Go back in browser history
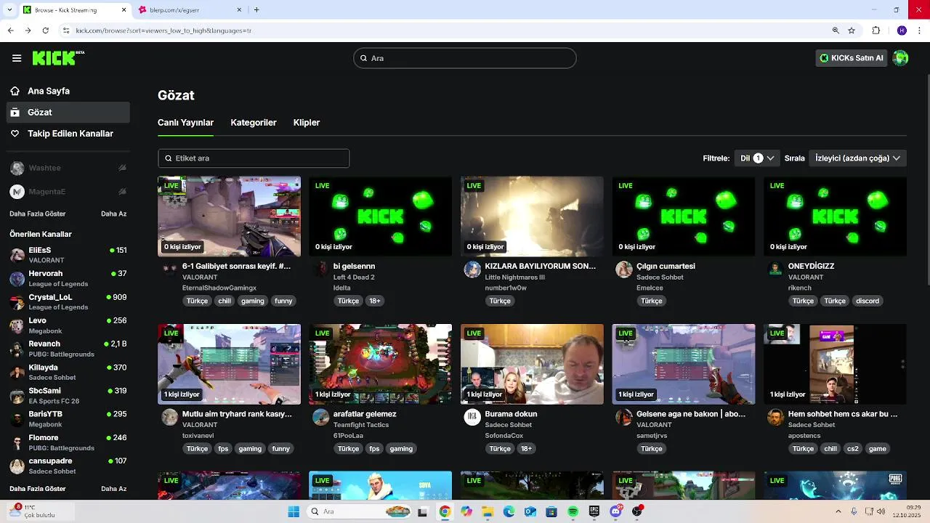930x523 pixels. (10, 31)
